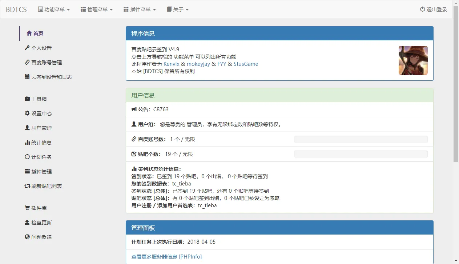Click the anime avatar thumbnail image
Screen dimensions: 459x264
[413, 60]
